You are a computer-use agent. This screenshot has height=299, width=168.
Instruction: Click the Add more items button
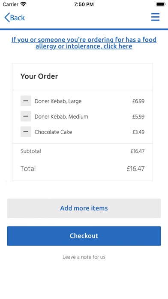[x=84, y=208]
